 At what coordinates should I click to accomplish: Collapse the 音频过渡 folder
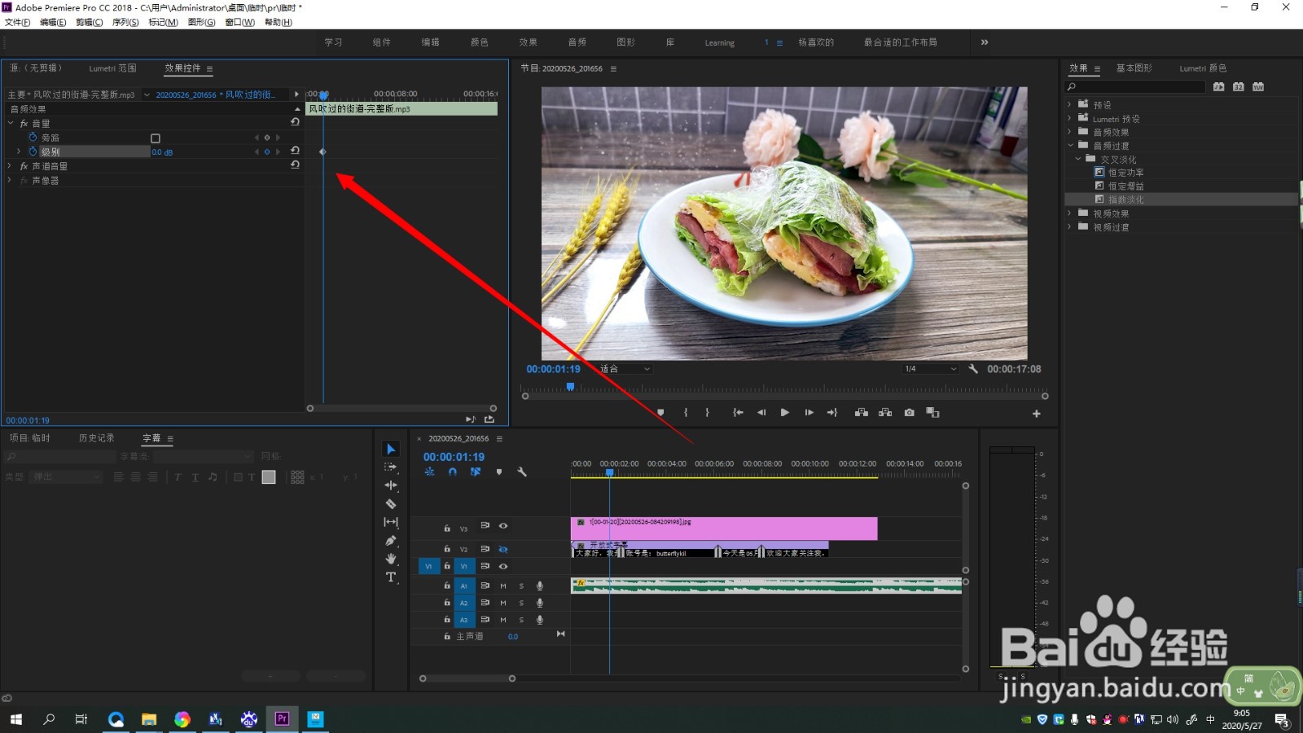1069,145
